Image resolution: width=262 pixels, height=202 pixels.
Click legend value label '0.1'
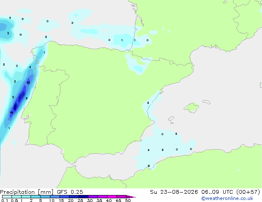[5, 200]
